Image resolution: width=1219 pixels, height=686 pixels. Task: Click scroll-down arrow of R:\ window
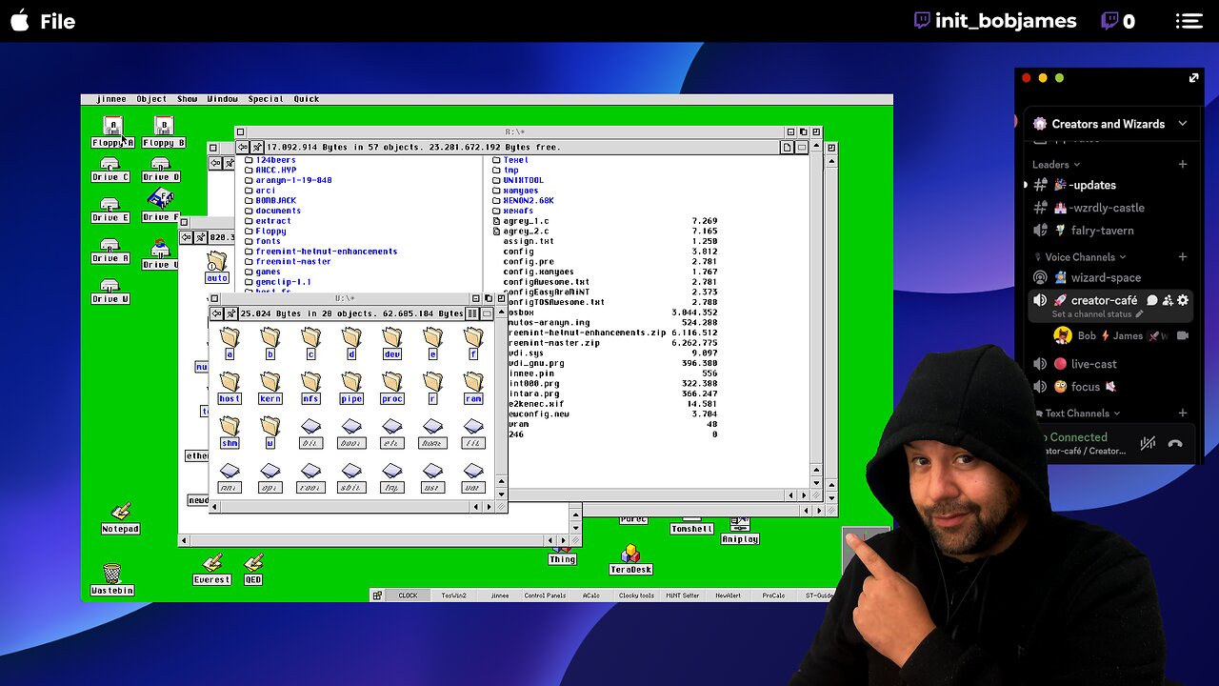815,483
